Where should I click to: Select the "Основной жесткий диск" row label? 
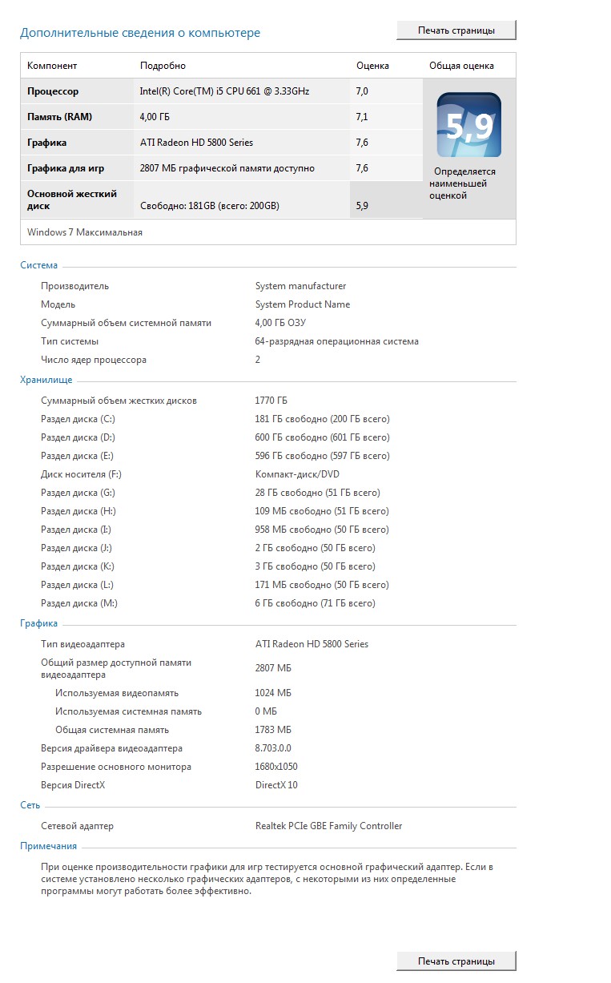71,199
